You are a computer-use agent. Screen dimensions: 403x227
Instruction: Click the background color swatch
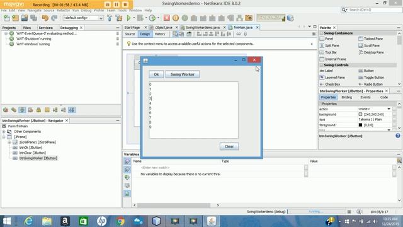[x=360, y=114]
